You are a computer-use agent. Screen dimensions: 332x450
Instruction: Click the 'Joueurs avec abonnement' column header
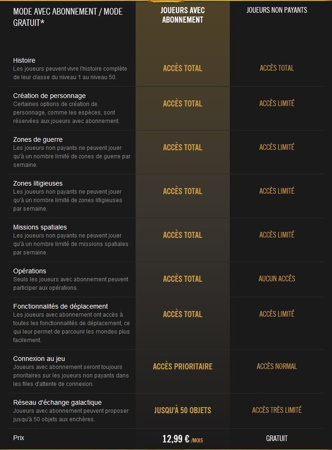coord(183,15)
